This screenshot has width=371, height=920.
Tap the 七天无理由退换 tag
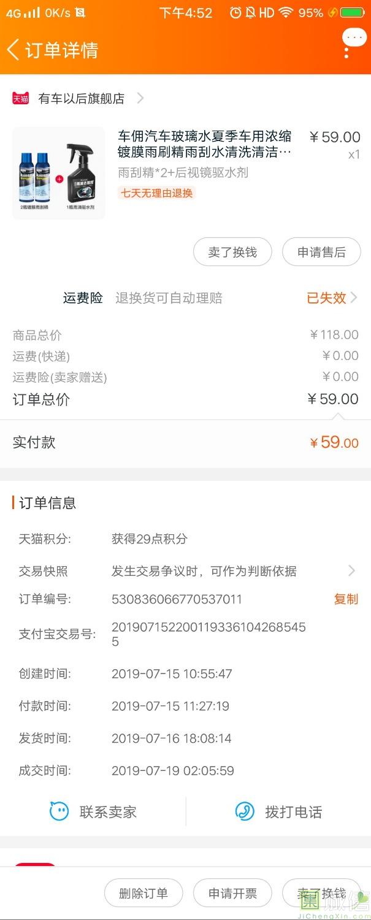(156, 193)
